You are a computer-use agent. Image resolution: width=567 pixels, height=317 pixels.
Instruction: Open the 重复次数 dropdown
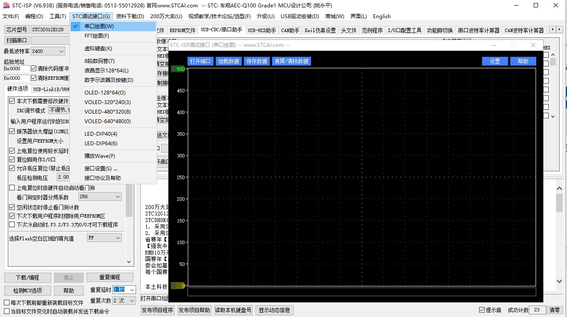coord(132,301)
